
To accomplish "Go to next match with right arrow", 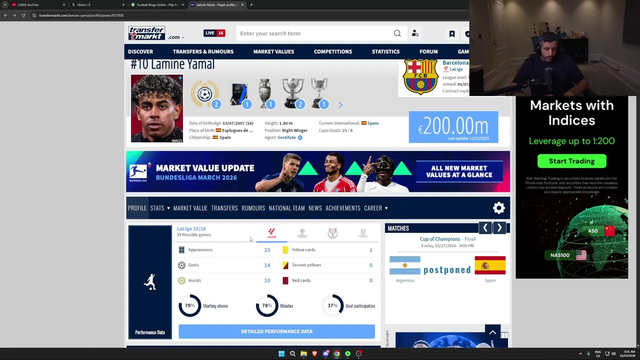I will tap(499, 228).
